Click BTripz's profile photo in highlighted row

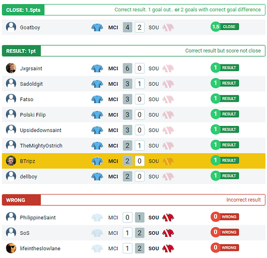click(11, 160)
